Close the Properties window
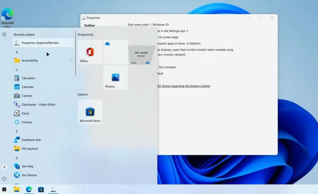 (272, 18)
